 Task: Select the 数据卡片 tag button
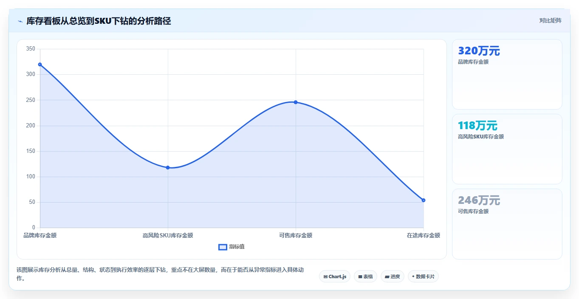pos(423,276)
